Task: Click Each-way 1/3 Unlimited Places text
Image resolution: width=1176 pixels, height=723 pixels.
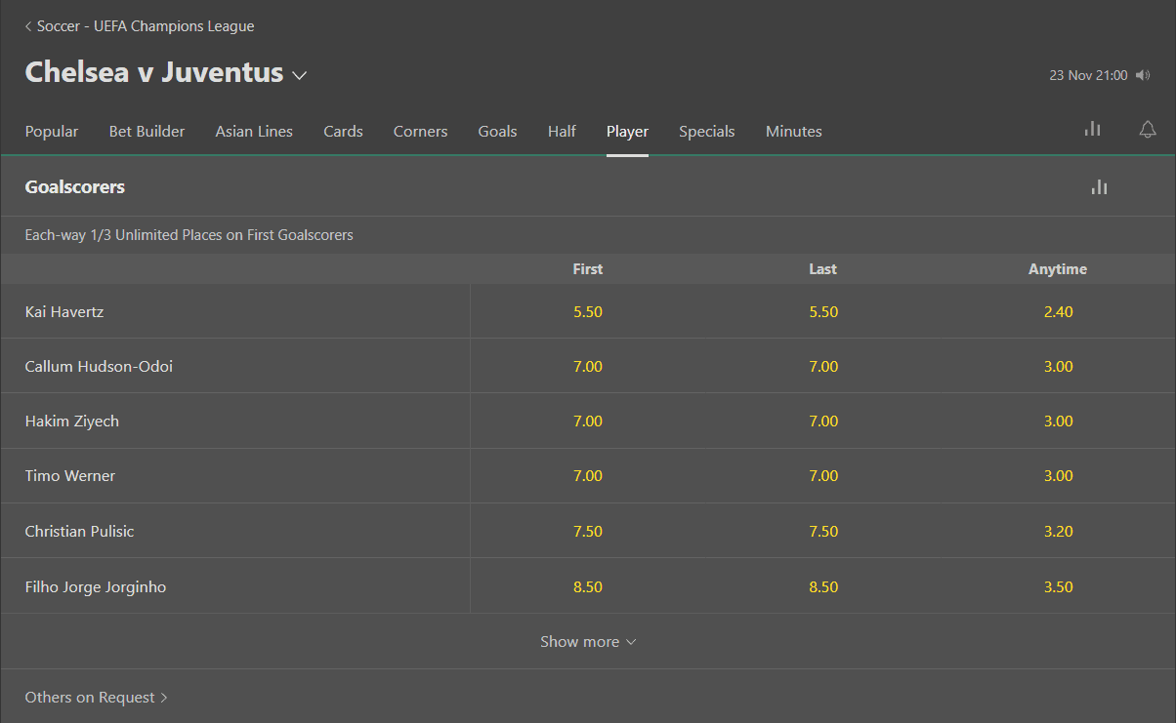Action: pyautogui.click(x=189, y=235)
